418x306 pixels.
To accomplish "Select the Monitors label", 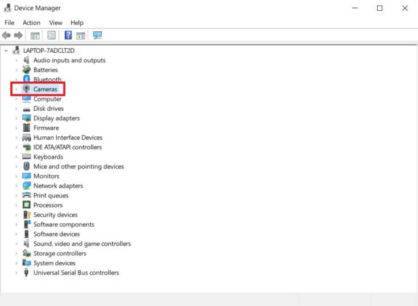I will [47, 176].
